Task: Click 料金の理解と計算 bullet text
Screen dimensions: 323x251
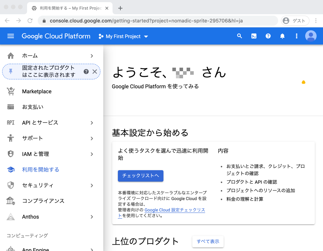Action: tap(245, 199)
